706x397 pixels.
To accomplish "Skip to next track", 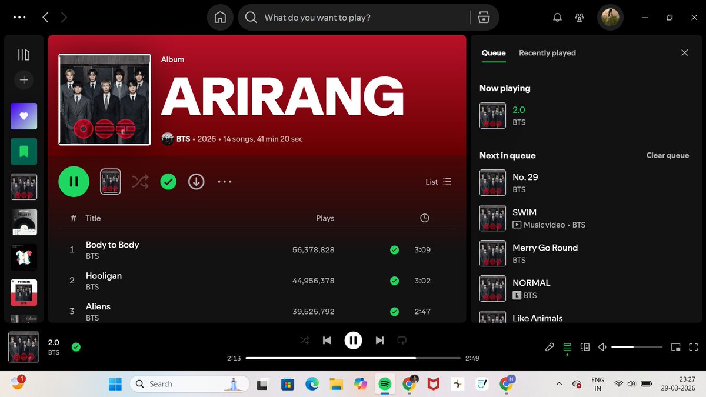I will pos(379,340).
